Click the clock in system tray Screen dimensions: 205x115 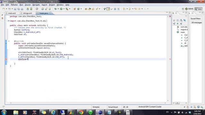[x=197, y=112]
